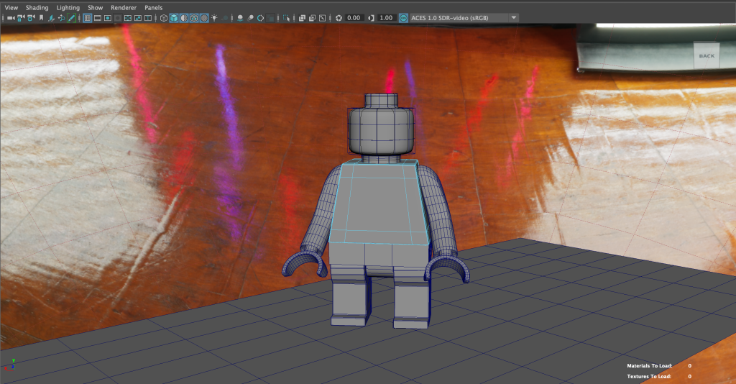
Task: Click the Image Plane icon
Action: [x=51, y=18]
